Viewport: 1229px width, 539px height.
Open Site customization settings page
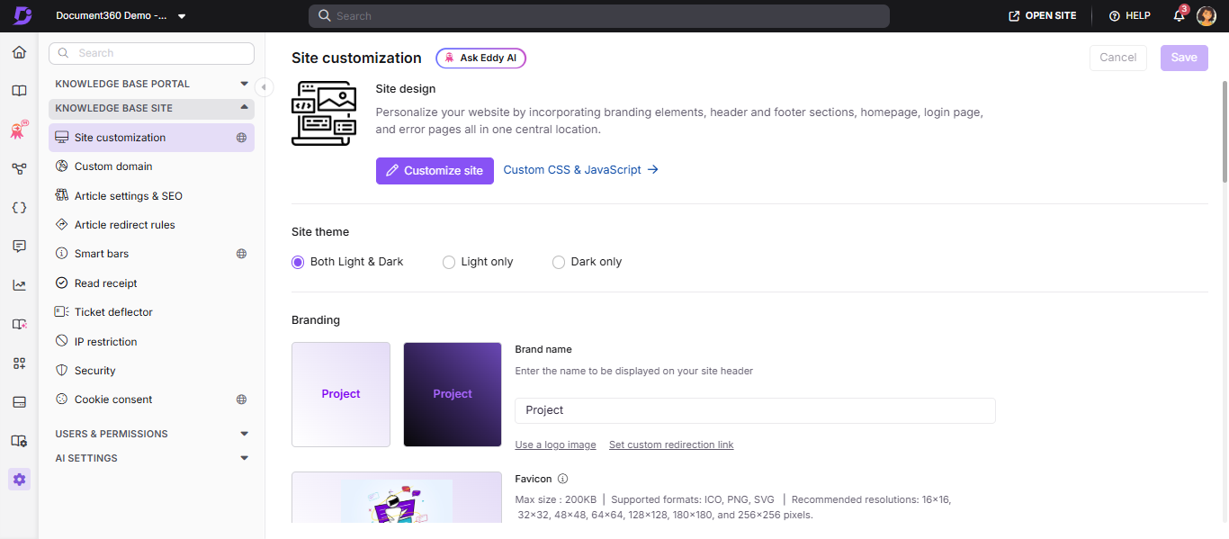tap(151, 138)
